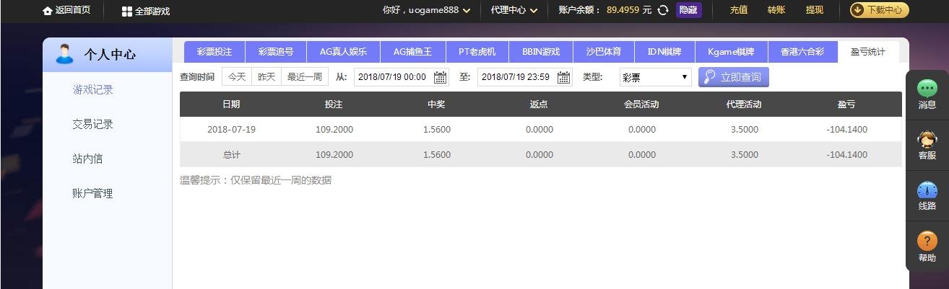Click the 下载中心 download button

click(878, 10)
